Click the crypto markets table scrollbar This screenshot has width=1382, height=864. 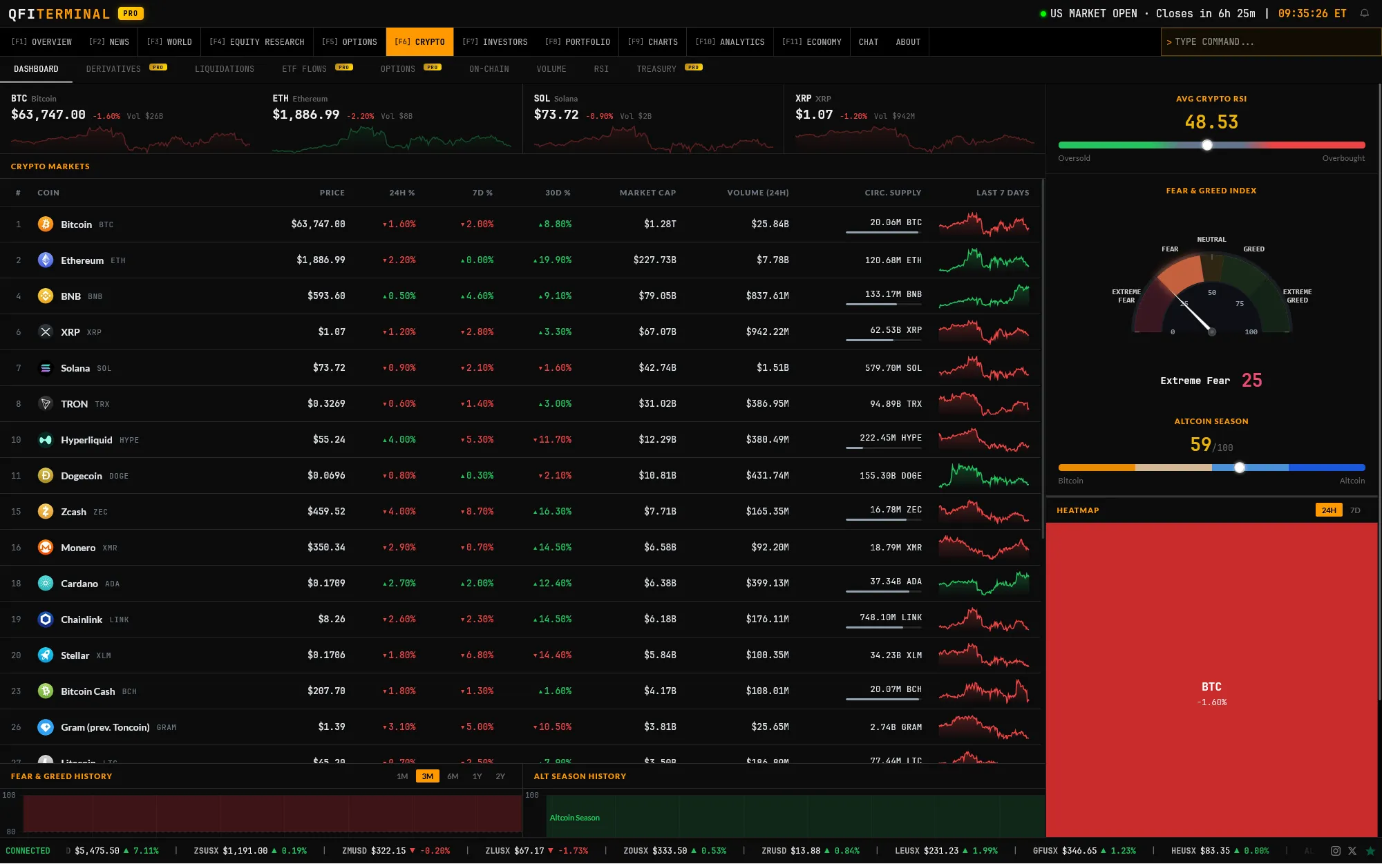tap(1043, 359)
